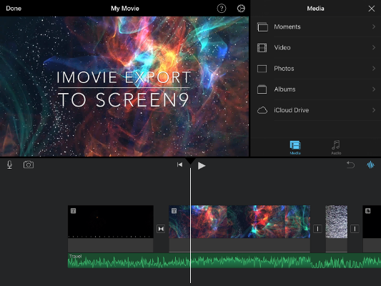Select the My Movie title
The height and width of the screenshot is (286, 381).
pyautogui.click(x=125, y=9)
